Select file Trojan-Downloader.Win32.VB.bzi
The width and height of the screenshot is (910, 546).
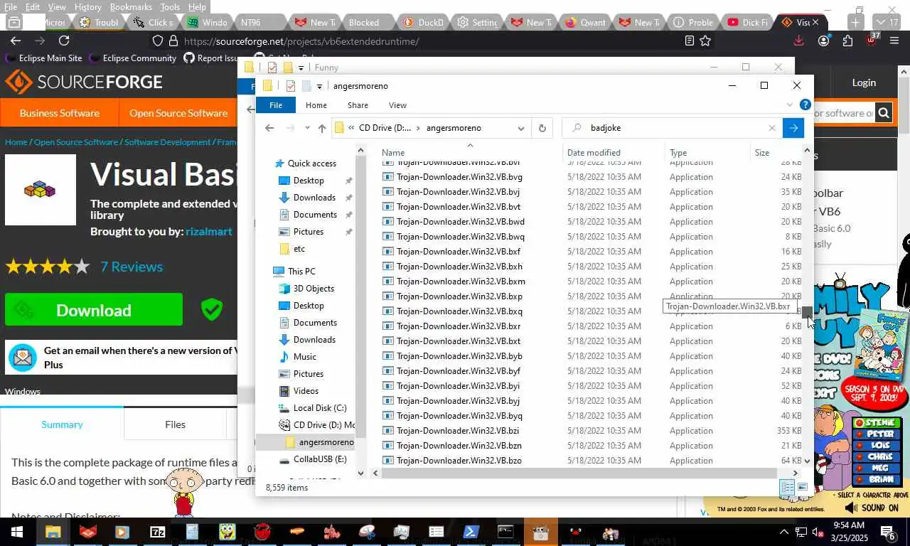click(x=458, y=431)
